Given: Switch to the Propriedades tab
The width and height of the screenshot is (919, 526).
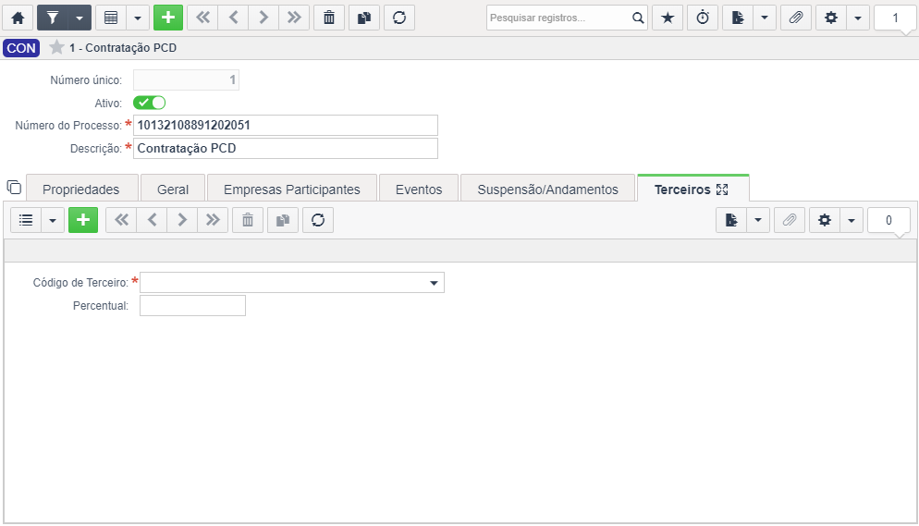Looking at the screenshot, I should tap(81, 190).
